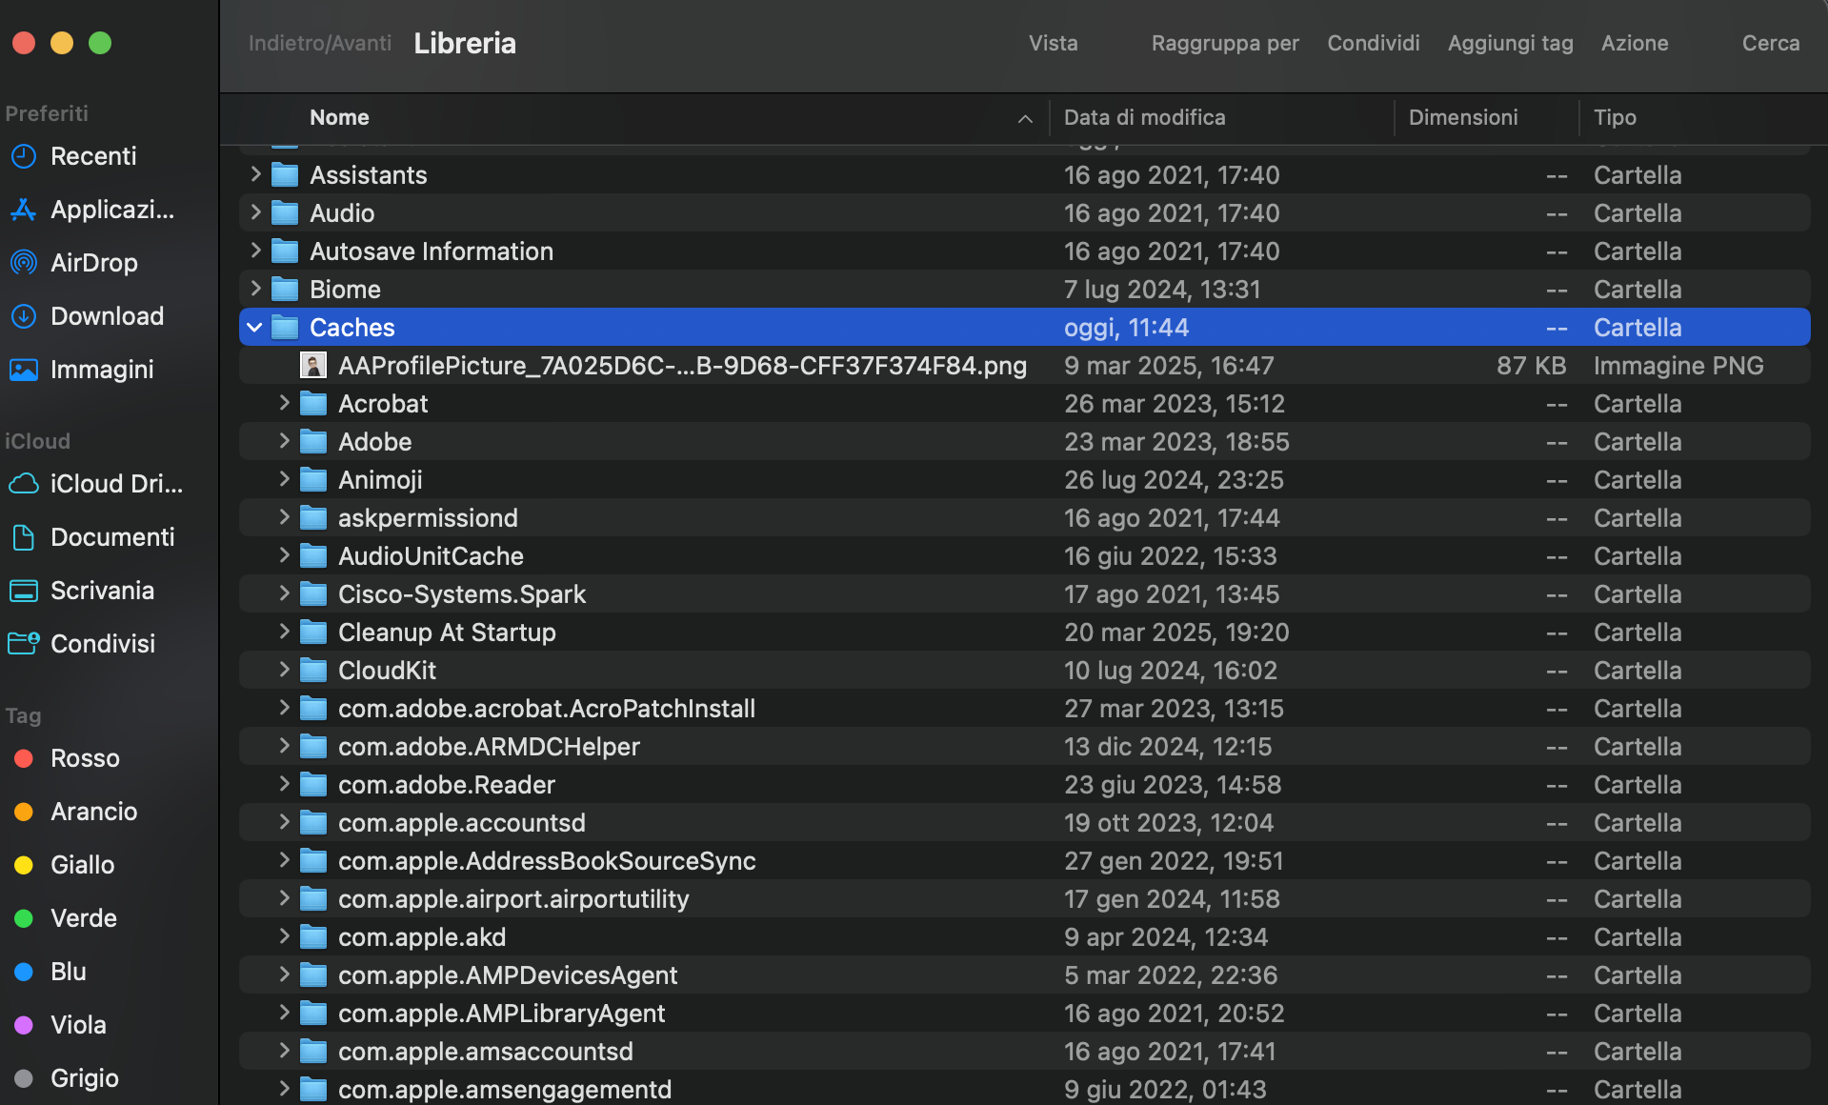Open the Documenti sidebar item
The height and width of the screenshot is (1105, 1828).
click(x=112, y=536)
